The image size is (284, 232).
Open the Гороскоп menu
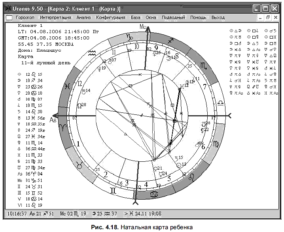(25, 17)
